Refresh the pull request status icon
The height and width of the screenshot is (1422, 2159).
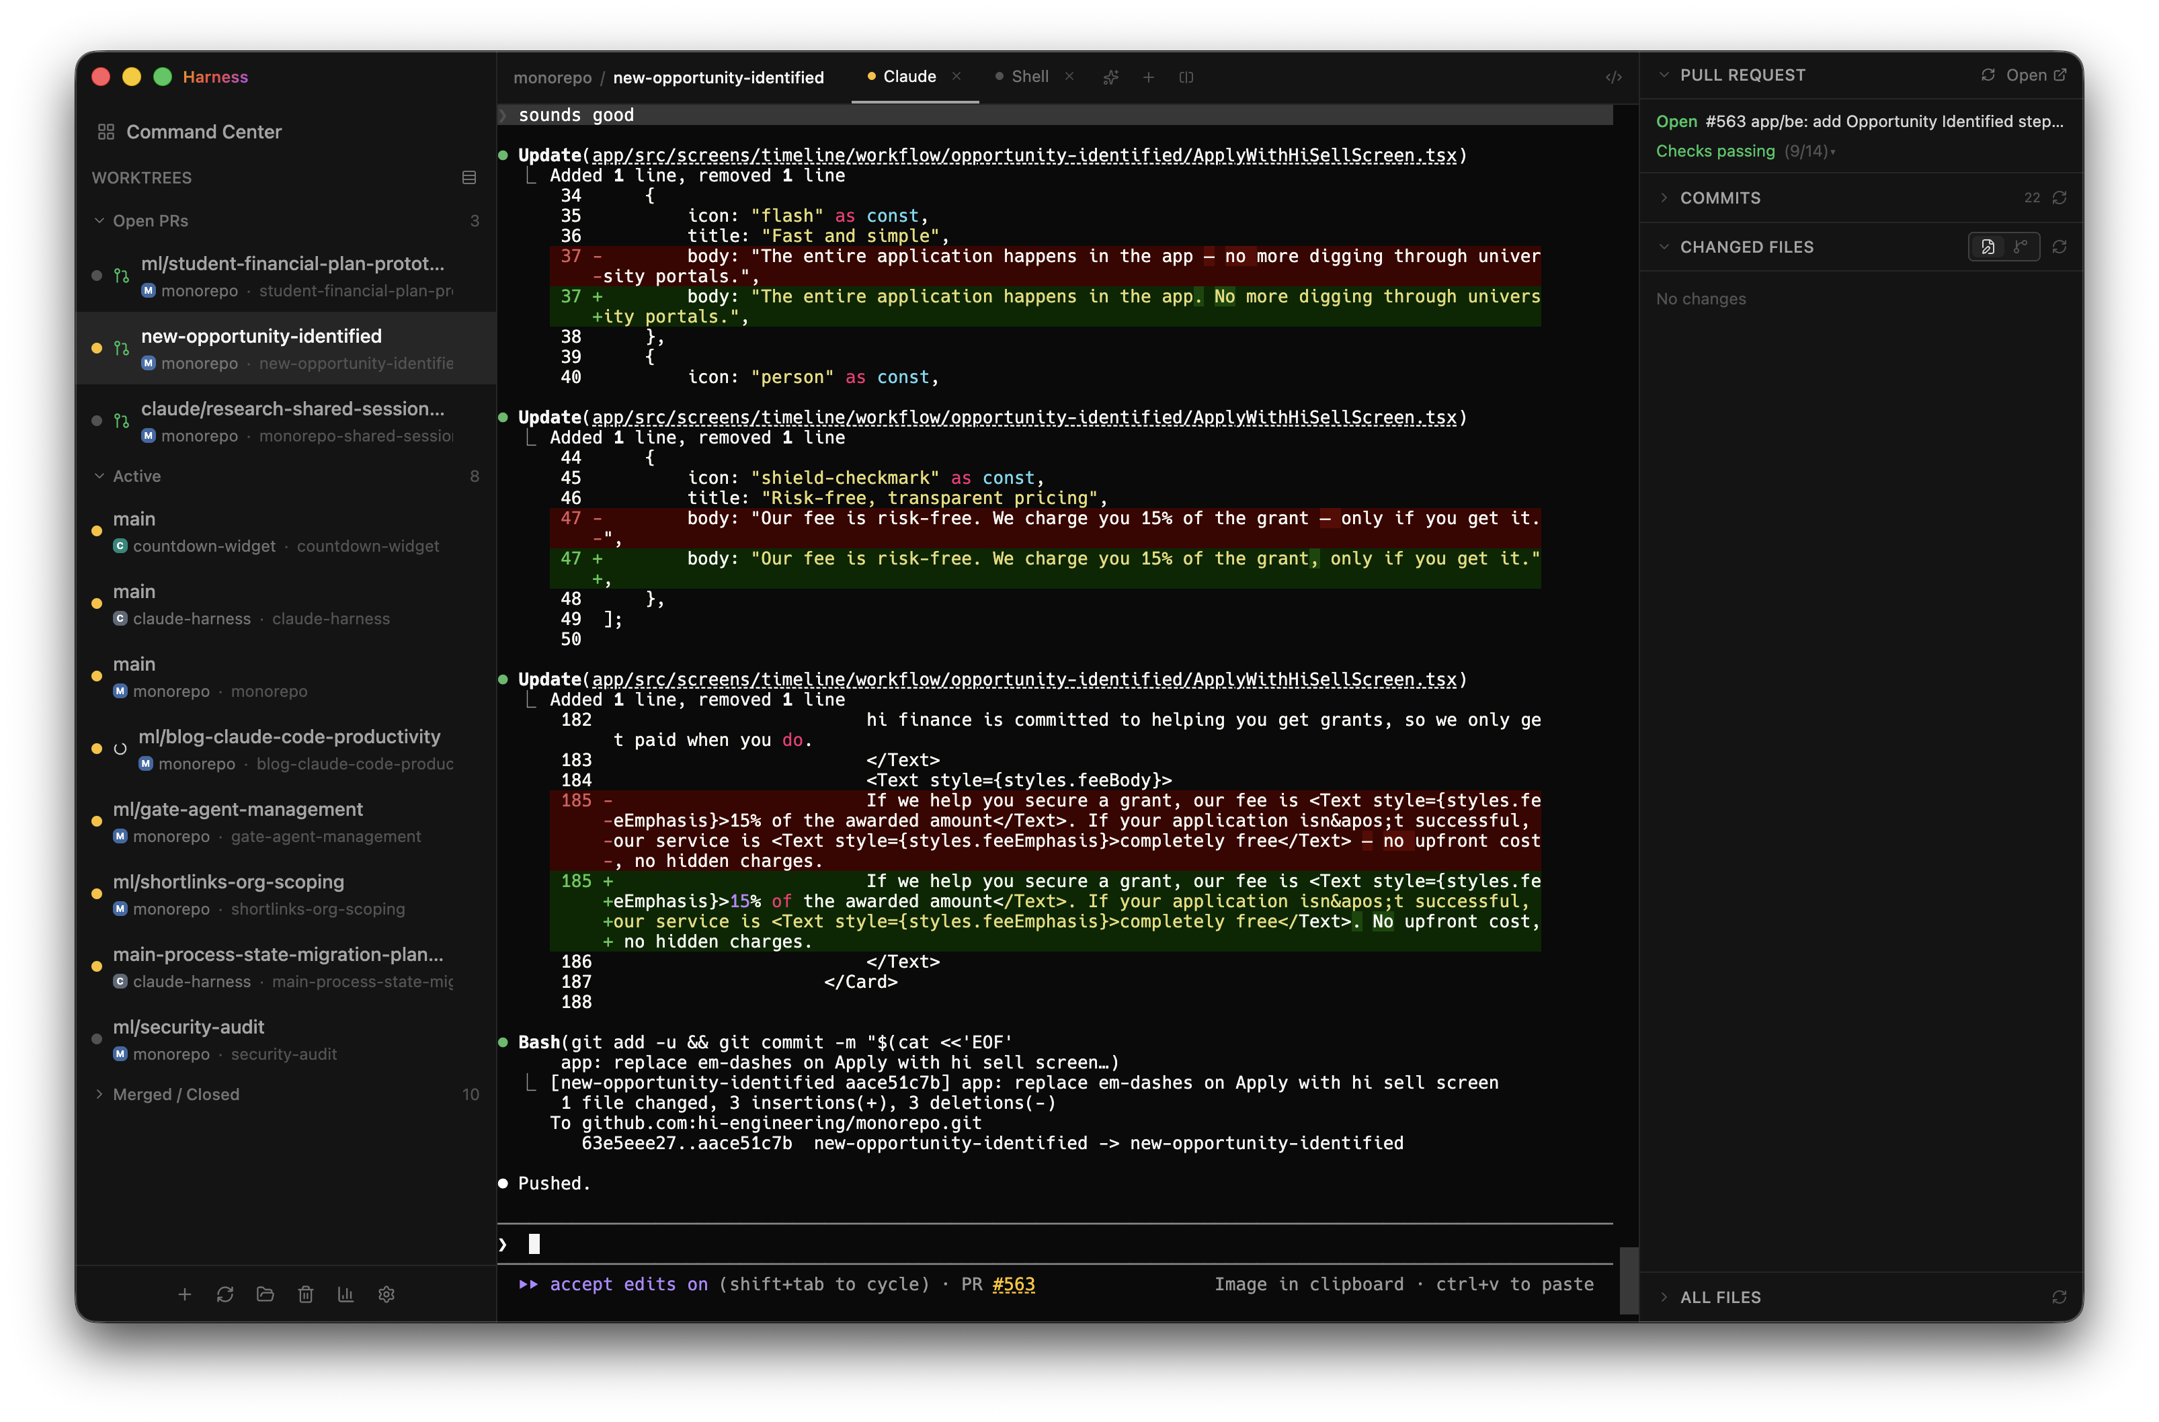click(1988, 75)
